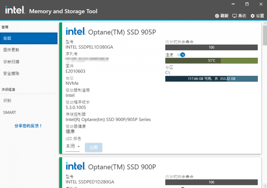Click the 健康 drive health value
This screenshot has width=267, height=188.
(x=70, y=131)
